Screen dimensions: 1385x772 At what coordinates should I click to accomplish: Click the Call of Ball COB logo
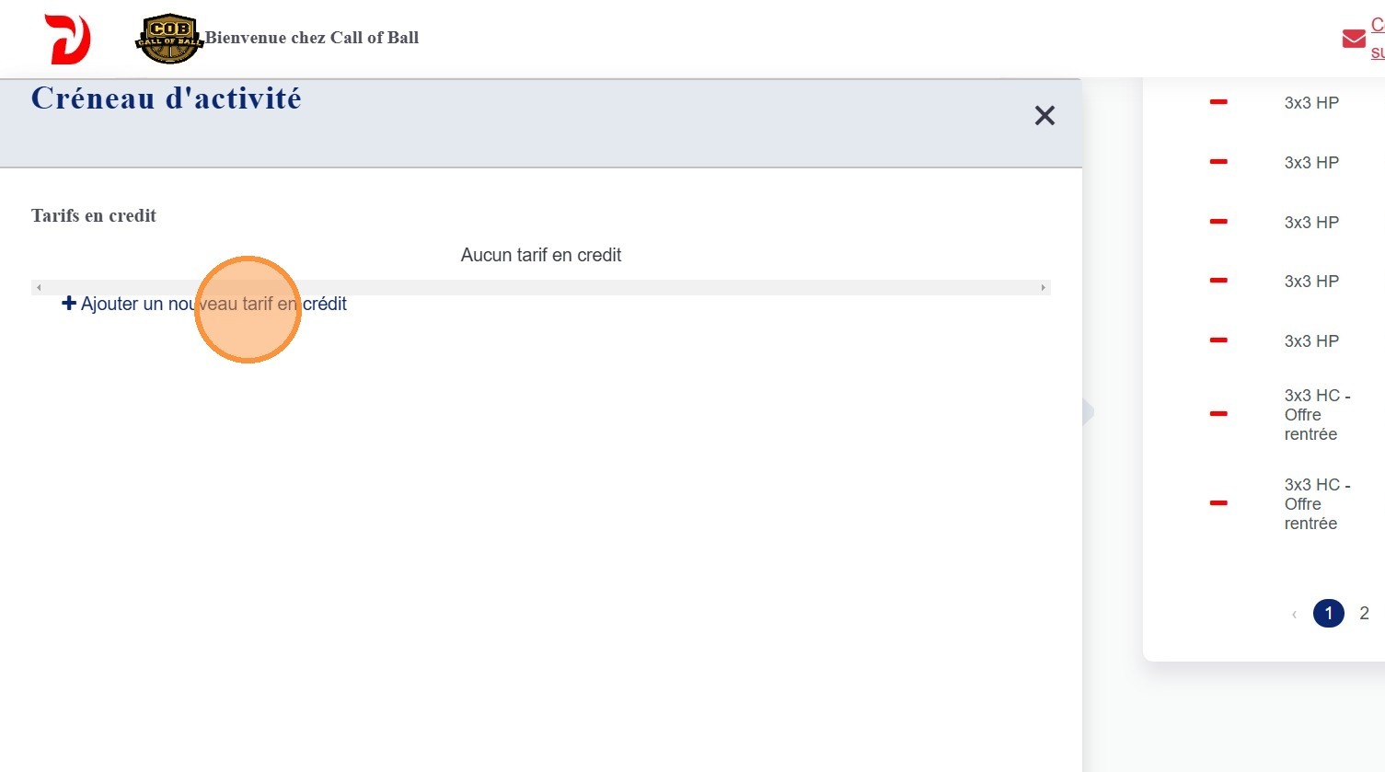(x=169, y=39)
